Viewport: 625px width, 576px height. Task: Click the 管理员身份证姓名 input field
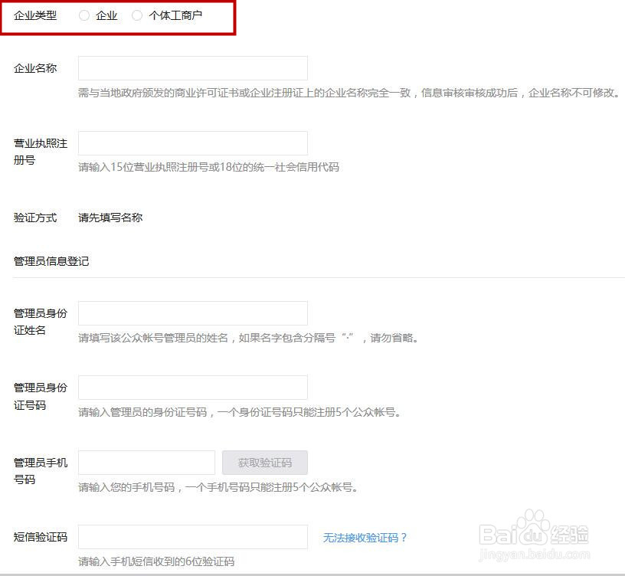tap(192, 313)
